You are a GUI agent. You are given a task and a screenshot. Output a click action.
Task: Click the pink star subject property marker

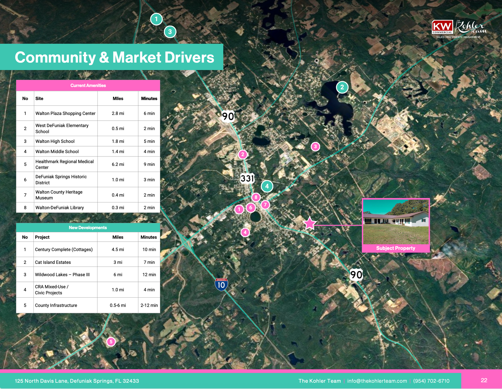[x=310, y=223]
